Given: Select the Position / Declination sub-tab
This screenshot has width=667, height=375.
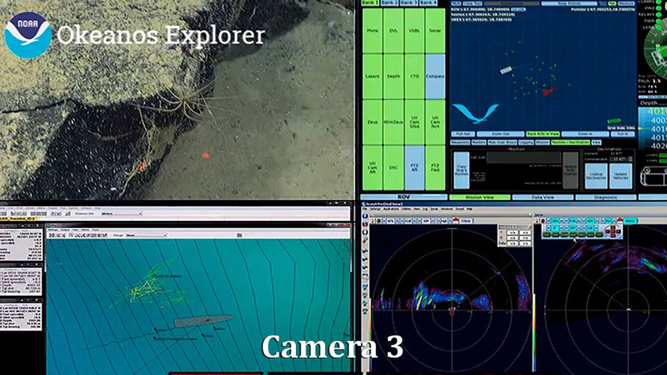Looking at the screenshot, I should (x=570, y=142).
